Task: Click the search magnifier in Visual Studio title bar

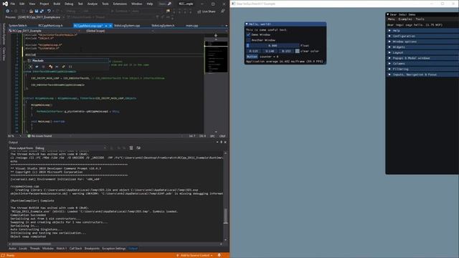Action: [169, 4]
